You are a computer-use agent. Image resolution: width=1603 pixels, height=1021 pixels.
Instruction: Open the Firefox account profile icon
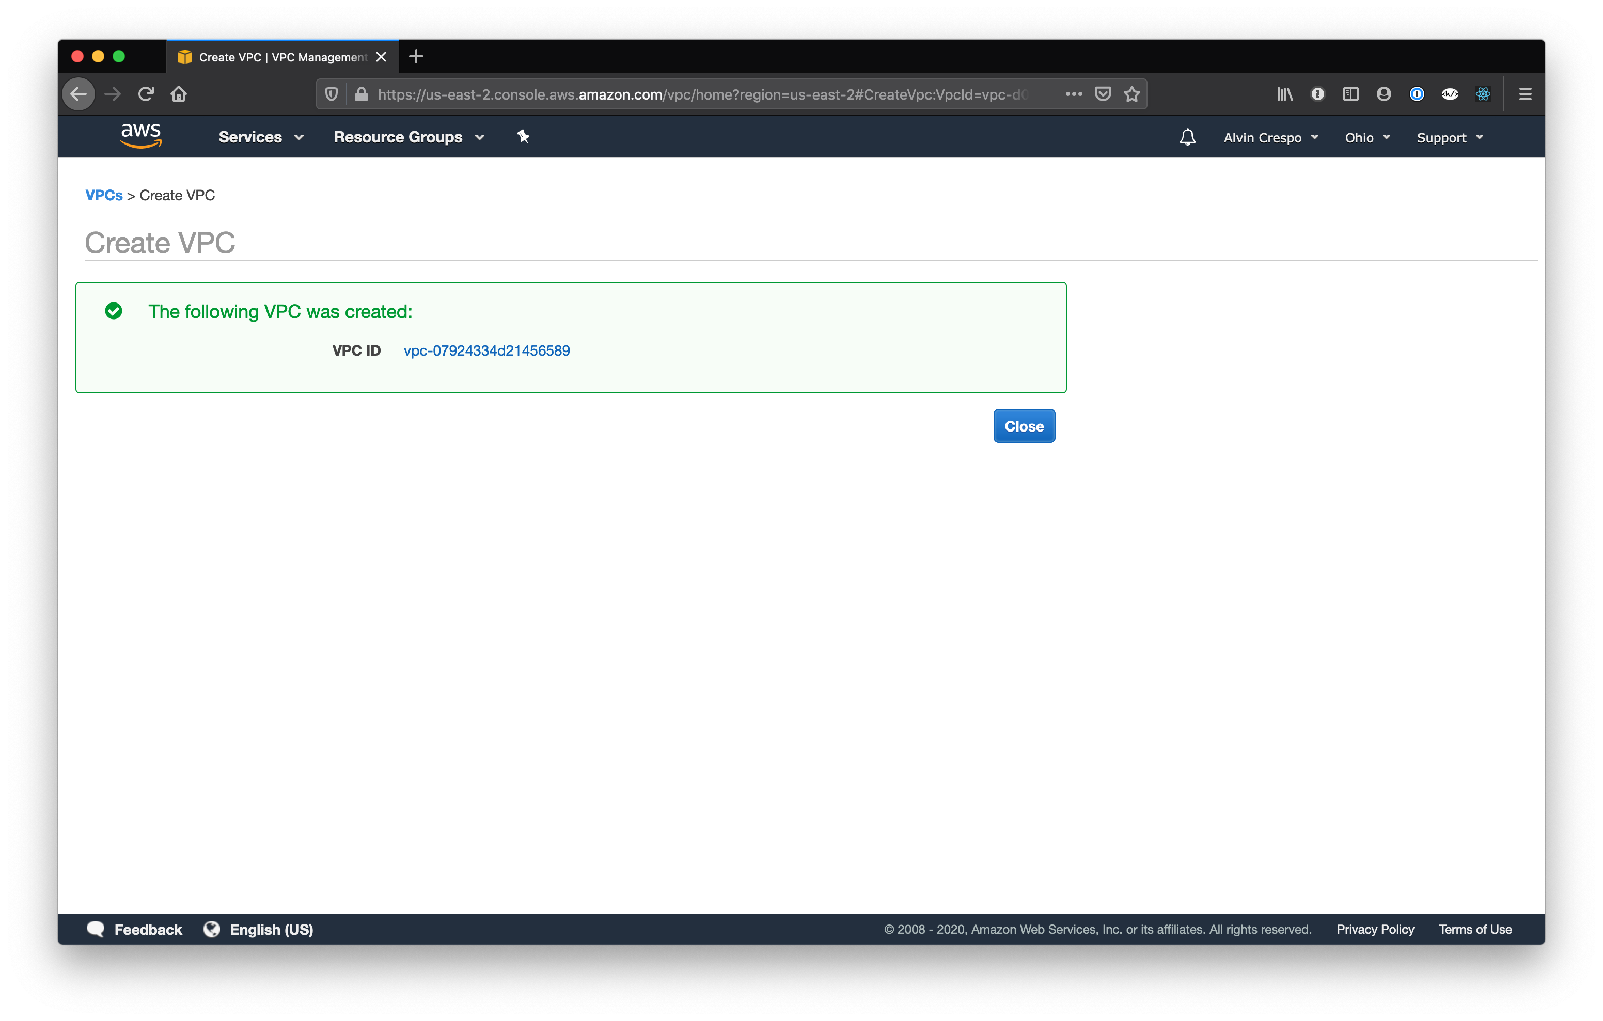pyautogui.click(x=1384, y=94)
